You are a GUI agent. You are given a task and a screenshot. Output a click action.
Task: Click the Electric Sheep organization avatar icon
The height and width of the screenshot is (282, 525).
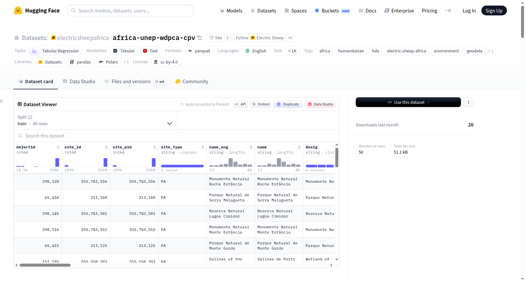(53, 38)
